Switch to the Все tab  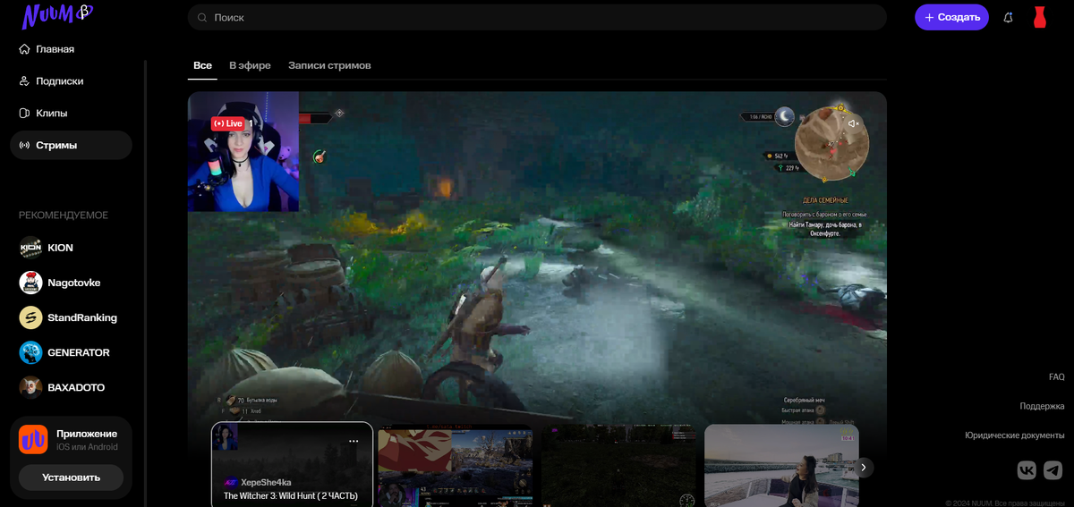(x=203, y=65)
